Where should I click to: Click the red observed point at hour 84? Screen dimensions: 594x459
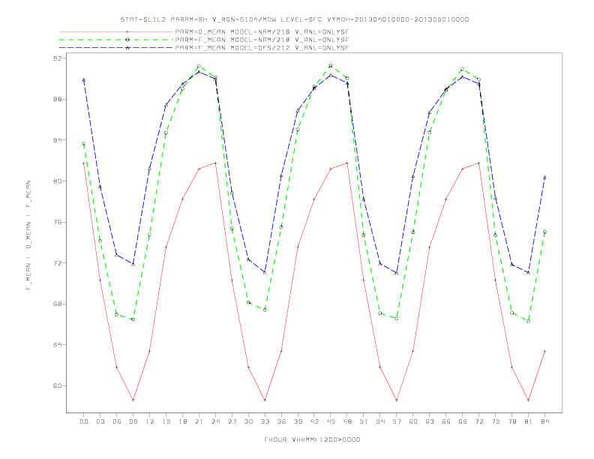click(x=544, y=352)
